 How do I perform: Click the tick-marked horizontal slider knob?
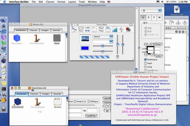coord(103,52)
